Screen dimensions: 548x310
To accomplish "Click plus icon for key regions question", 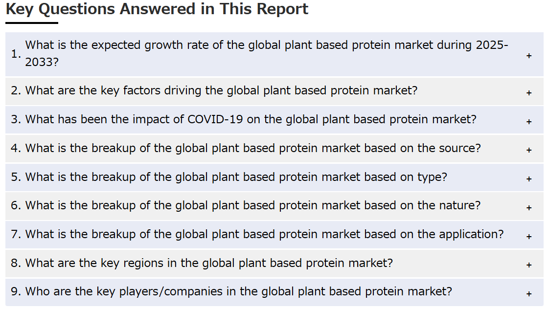I will (529, 265).
